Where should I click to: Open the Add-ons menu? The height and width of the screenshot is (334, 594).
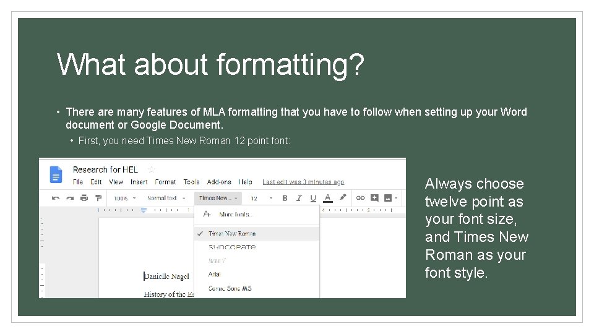219,182
